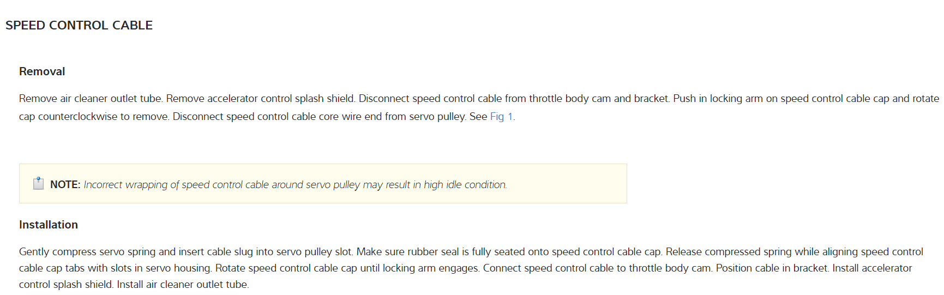Click "Rotate speed control cable cap" sentence
This screenshot has height=295, width=944.
coord(286,268)
